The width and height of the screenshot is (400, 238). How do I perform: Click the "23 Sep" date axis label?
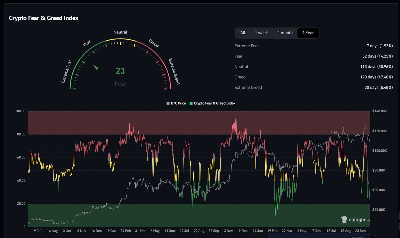tap(360, 231)
